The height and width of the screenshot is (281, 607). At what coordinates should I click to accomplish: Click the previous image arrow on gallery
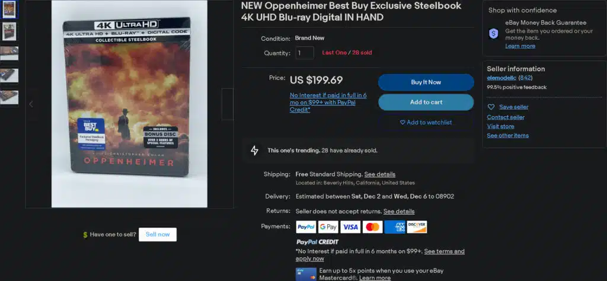point(31,104)
